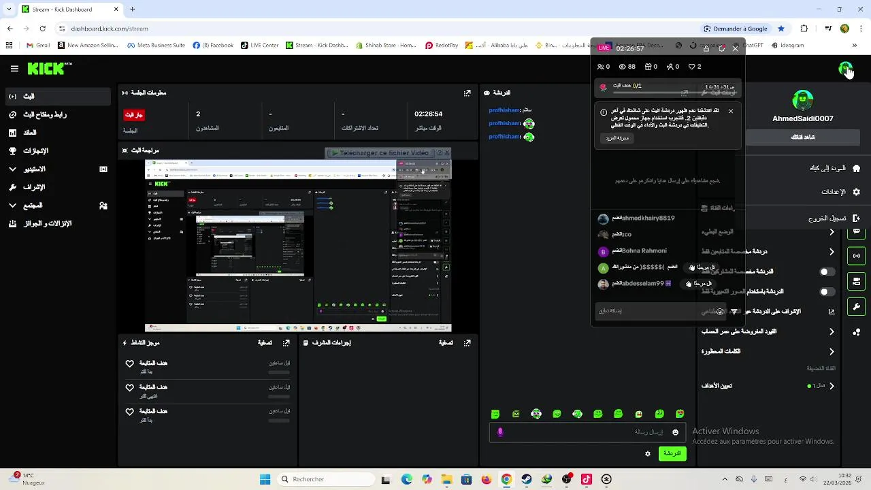This screenshot has height=490, width=871.
Task: Go to العودة إلى كيك home
Action: point(834,168)
